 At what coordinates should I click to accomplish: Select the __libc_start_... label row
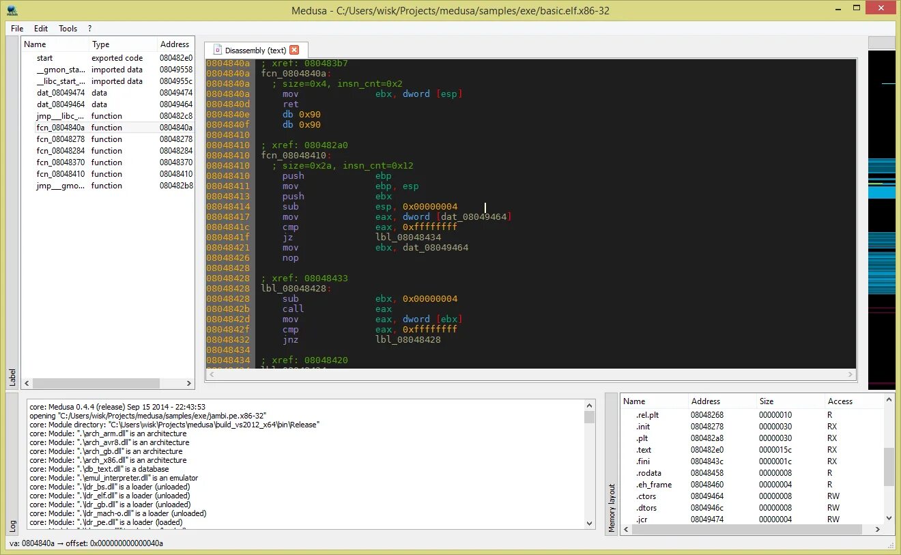(108, 81)
